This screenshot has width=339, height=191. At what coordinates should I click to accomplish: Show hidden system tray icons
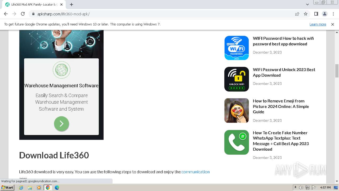(x=295, y=188)
